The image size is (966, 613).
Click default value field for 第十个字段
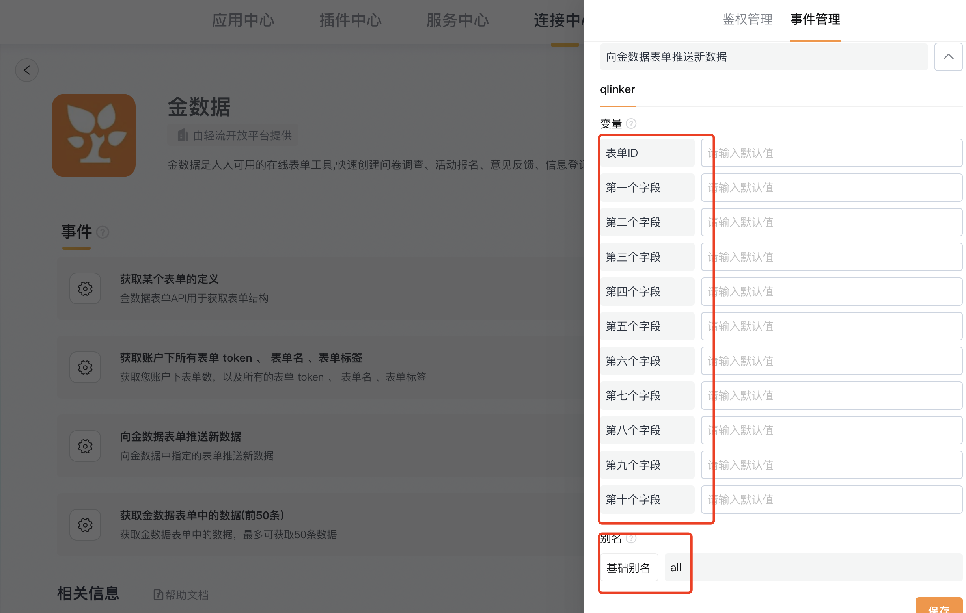pos(832,500)
